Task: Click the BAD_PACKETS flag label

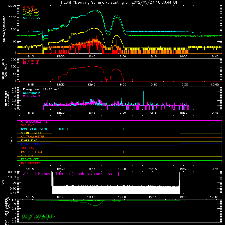Action: coord(31,163)
